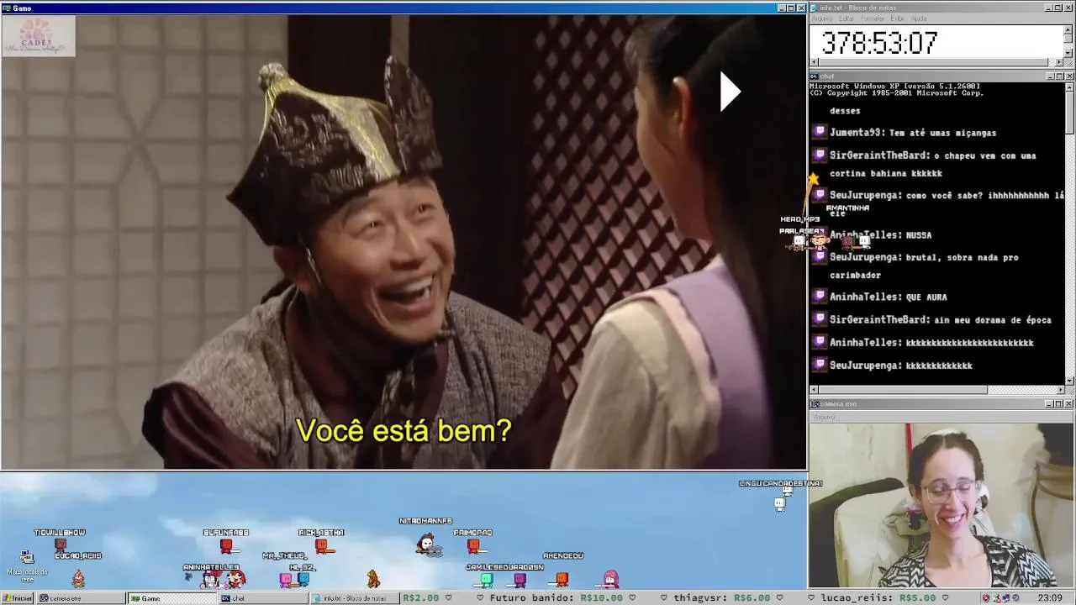This screenshot has height=605, width=1076.
Task: Click the AKENOEDU orange character avatar
Action: 562,578
